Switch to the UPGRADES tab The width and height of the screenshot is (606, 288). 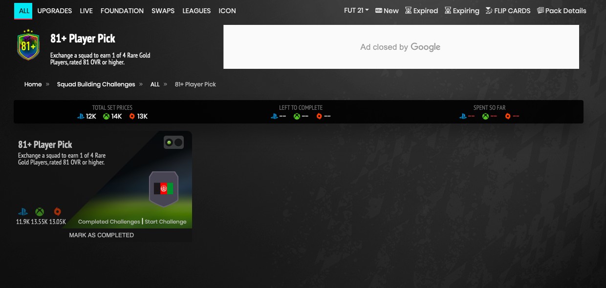tap(55, 11)
